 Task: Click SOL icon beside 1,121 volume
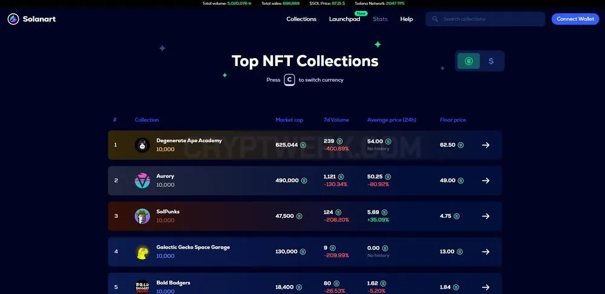pos(342,177)
